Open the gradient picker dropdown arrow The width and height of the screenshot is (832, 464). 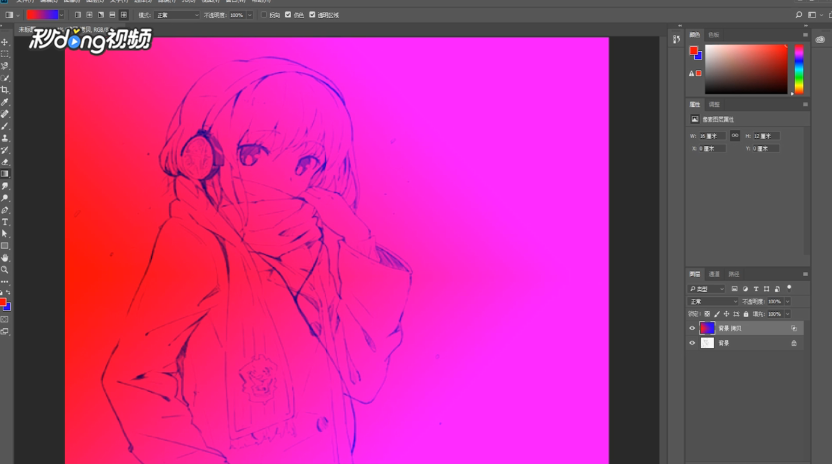coord(61,15)
